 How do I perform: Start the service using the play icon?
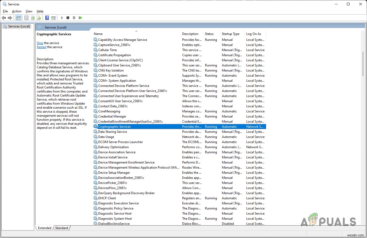coord(62,18)
